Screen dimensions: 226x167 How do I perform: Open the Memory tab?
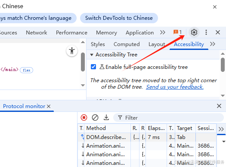106,33
